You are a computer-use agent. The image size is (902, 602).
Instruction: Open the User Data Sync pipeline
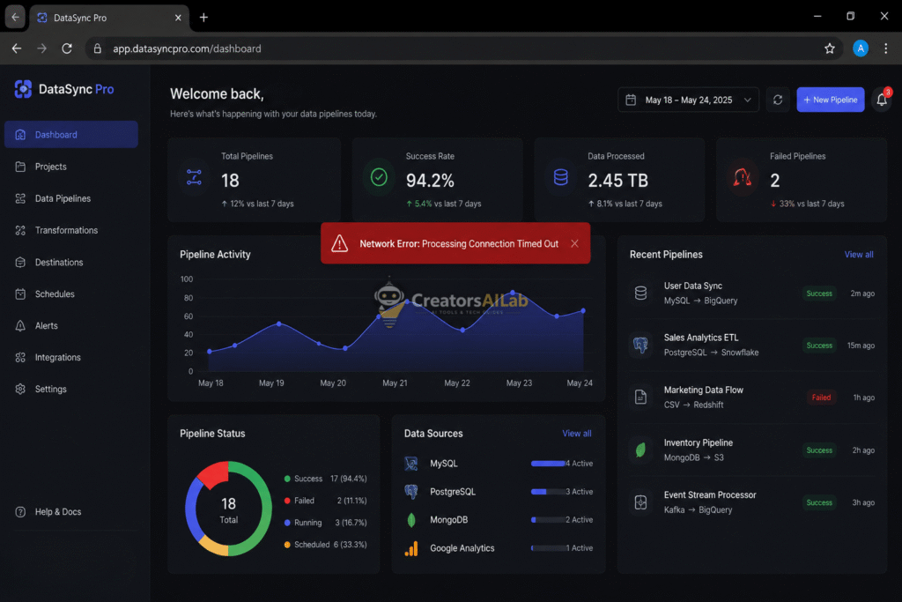tap(752, 294)
